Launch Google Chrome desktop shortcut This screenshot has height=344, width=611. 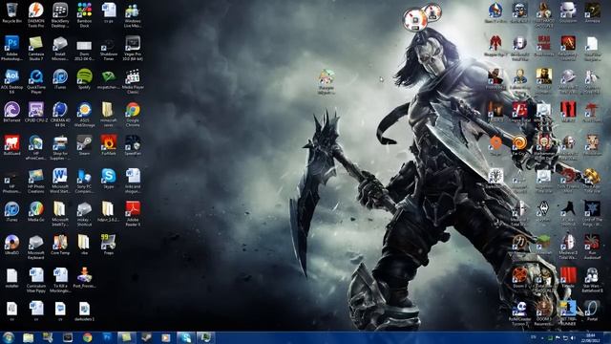coord(133,115)
